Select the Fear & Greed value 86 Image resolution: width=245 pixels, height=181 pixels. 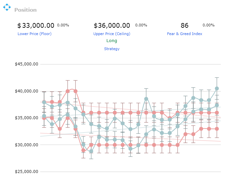(185, 25)
